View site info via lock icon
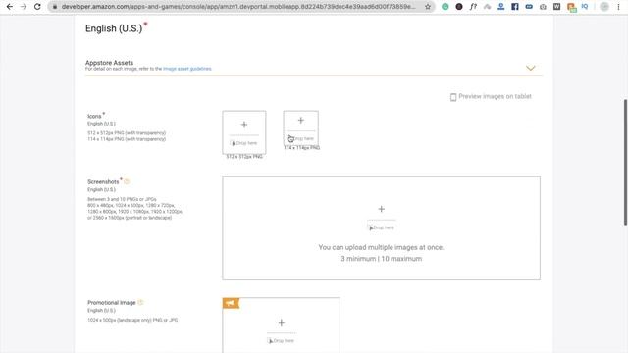This screenshot has width=628, height=353. (x=55, y=7)
